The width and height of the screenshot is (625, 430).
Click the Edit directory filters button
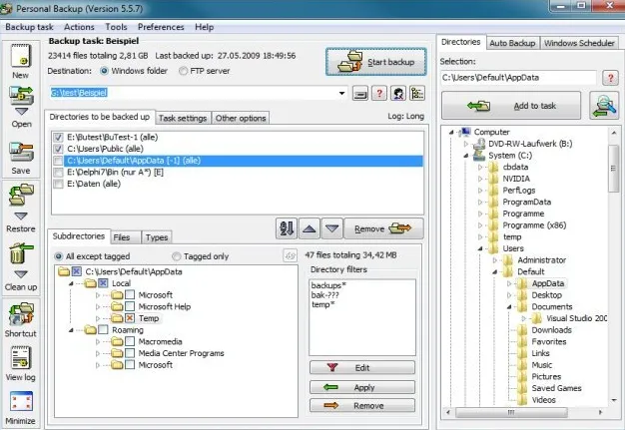362,367
